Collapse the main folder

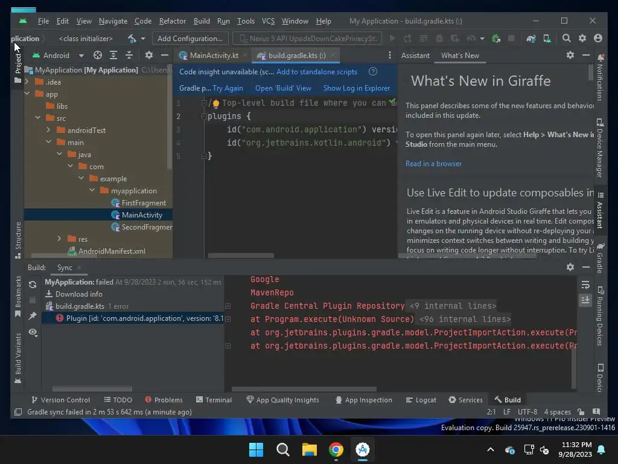tap(48, 142)
